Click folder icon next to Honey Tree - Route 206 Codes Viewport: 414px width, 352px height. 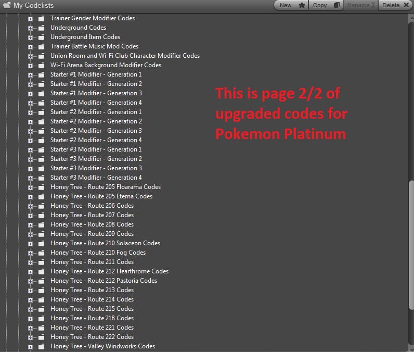pos(41,206)
